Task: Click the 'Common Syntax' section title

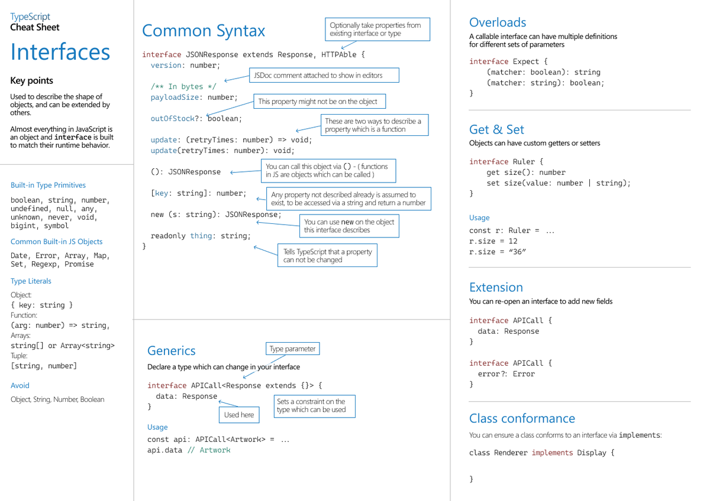Action: click(204, 31)
